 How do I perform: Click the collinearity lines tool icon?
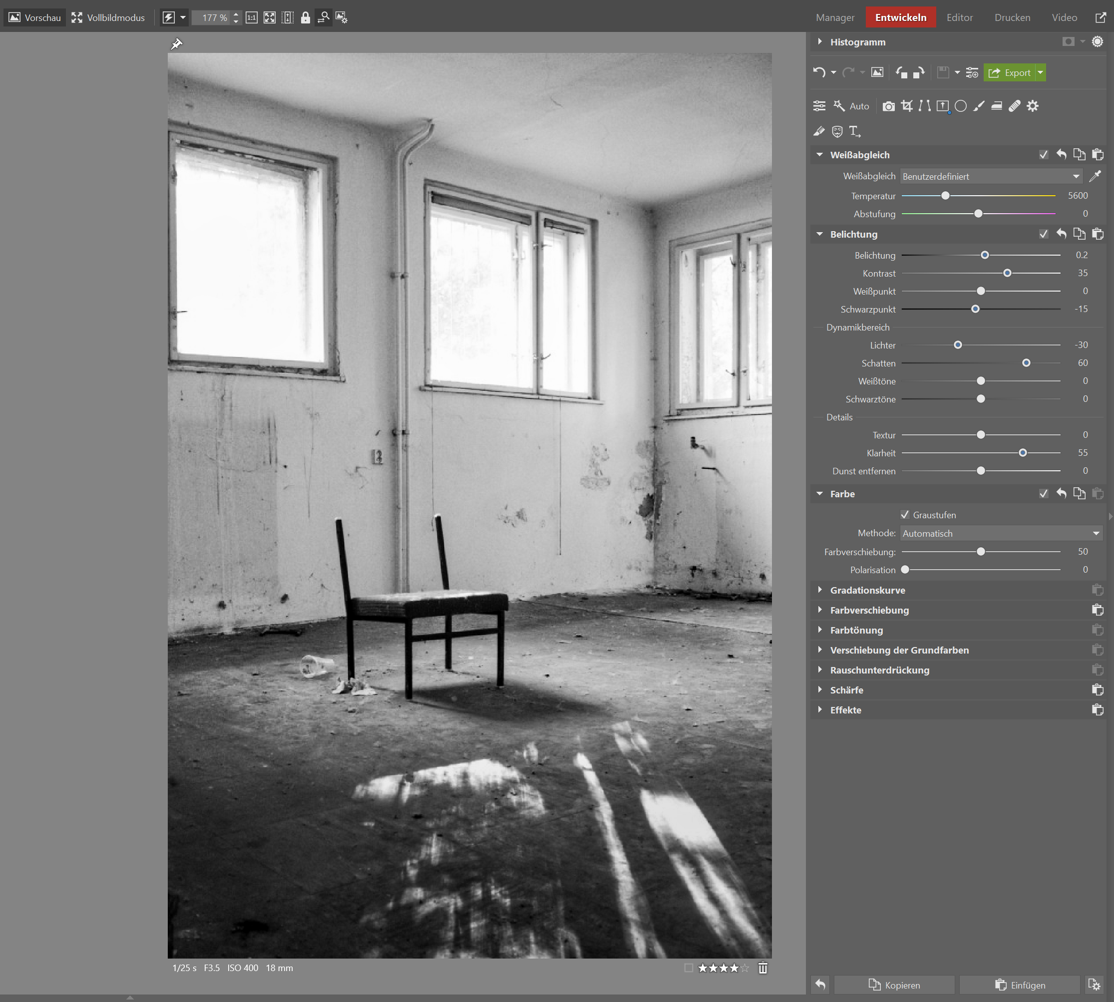(925, 106)
